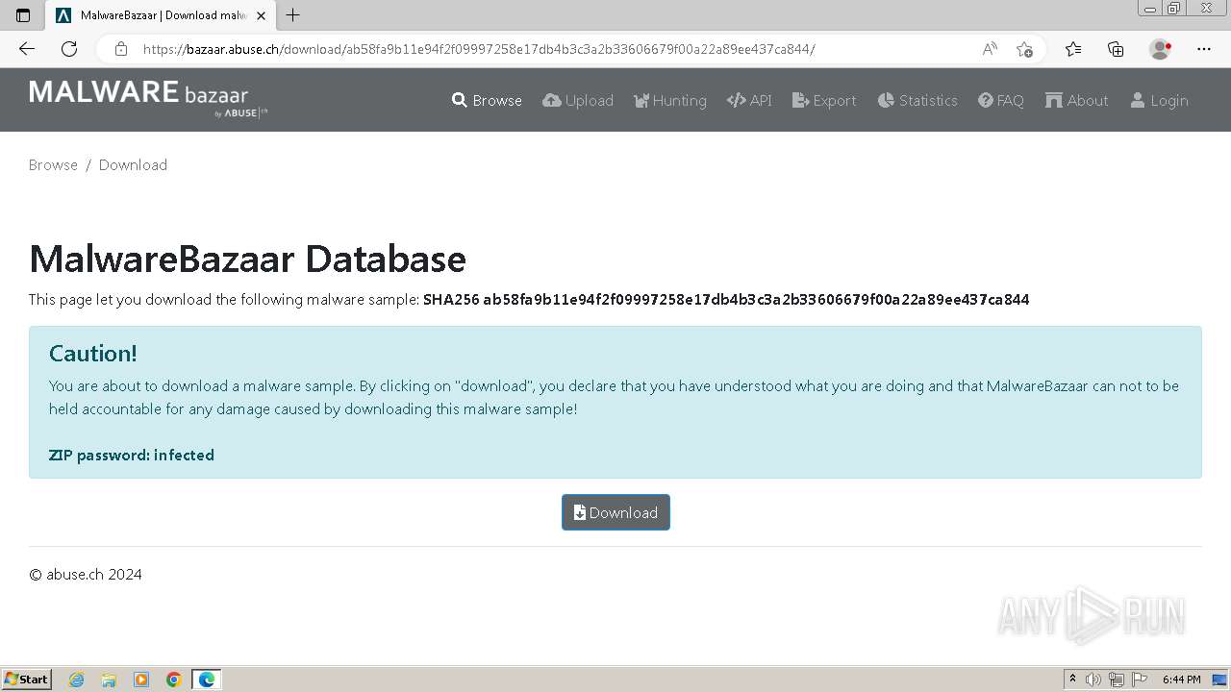Launch Internet Explorer from taskbar
Screen dimensions: 1231x692
77,680
